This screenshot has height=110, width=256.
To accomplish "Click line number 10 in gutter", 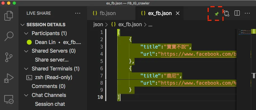I will [100, 97].
